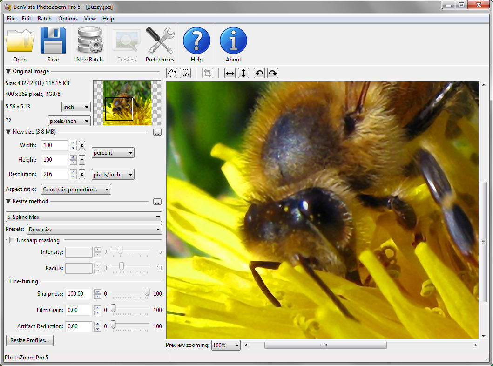Select the hand pan tool
493x366 pixels.
click(x=172, y=73)
